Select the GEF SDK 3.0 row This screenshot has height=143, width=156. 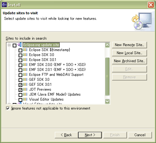pyautogui.click(x=39, y=80)
